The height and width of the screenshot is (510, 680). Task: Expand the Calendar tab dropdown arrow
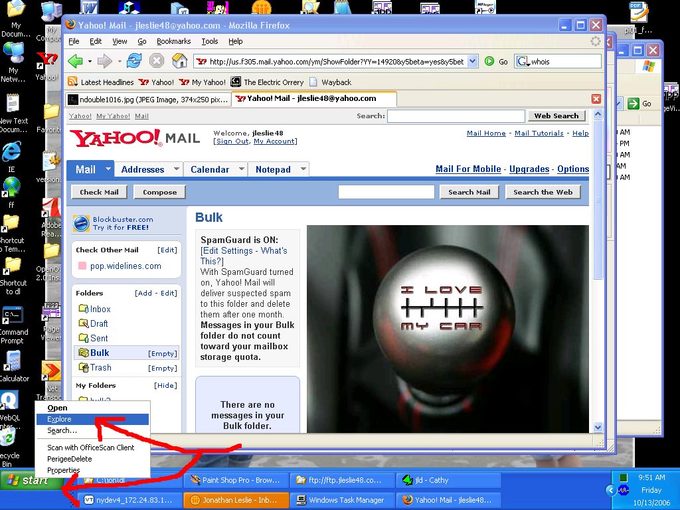(240, 169)
